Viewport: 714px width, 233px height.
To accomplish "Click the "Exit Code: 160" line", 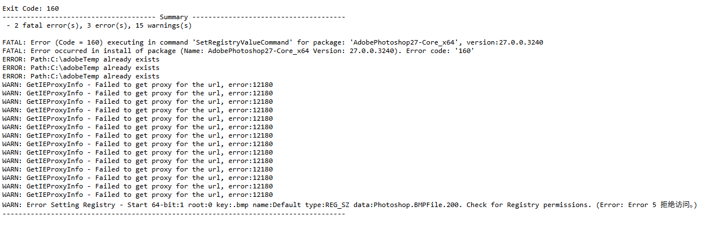I will [31, 8].
